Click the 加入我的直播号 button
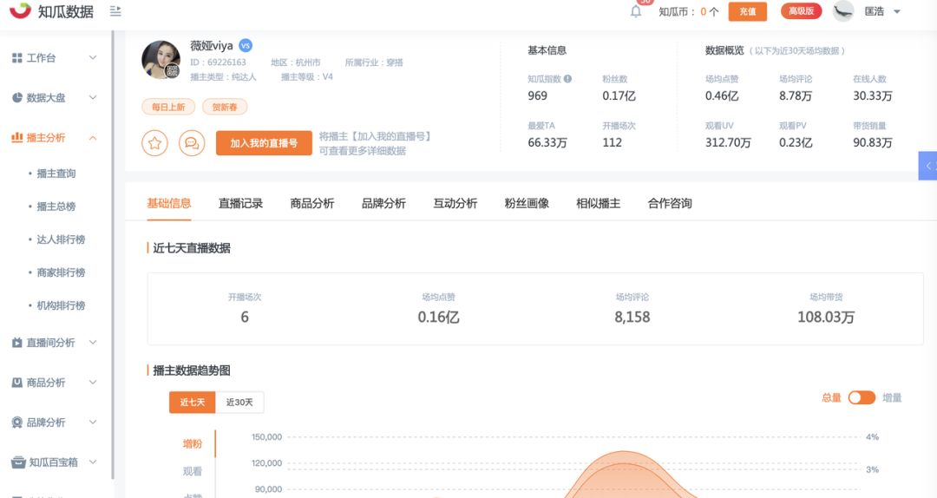This screenshot has width=937, height=498. point(264,143)
